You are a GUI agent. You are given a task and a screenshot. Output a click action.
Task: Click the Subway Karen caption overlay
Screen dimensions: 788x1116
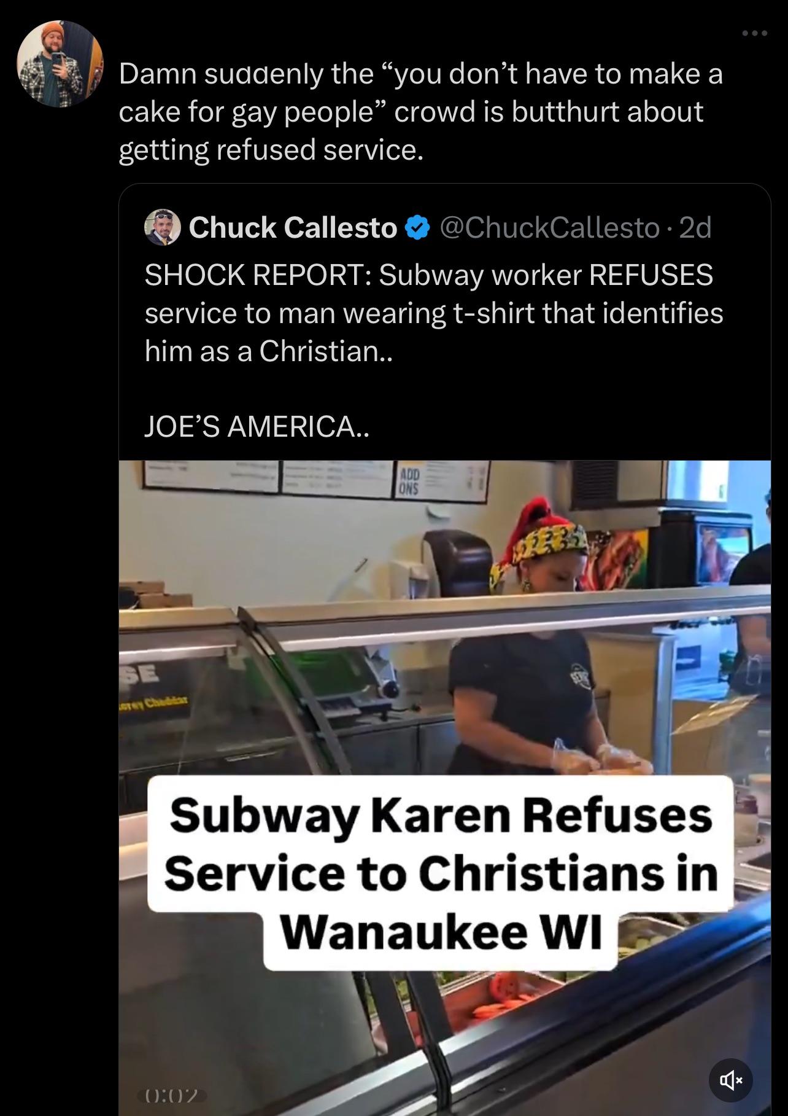441,873
